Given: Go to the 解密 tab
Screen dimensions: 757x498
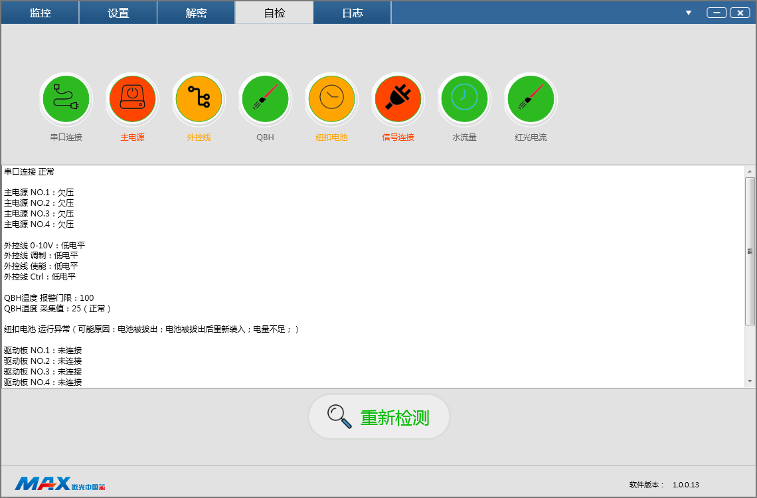Looking at the screenshot, I should [196, 13].
